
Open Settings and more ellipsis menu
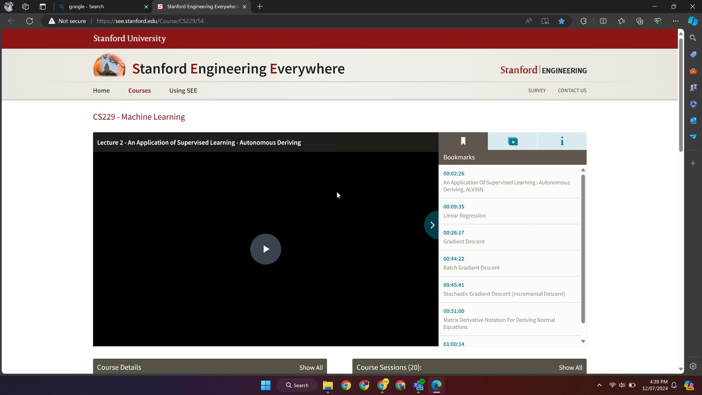click(676, 21)
